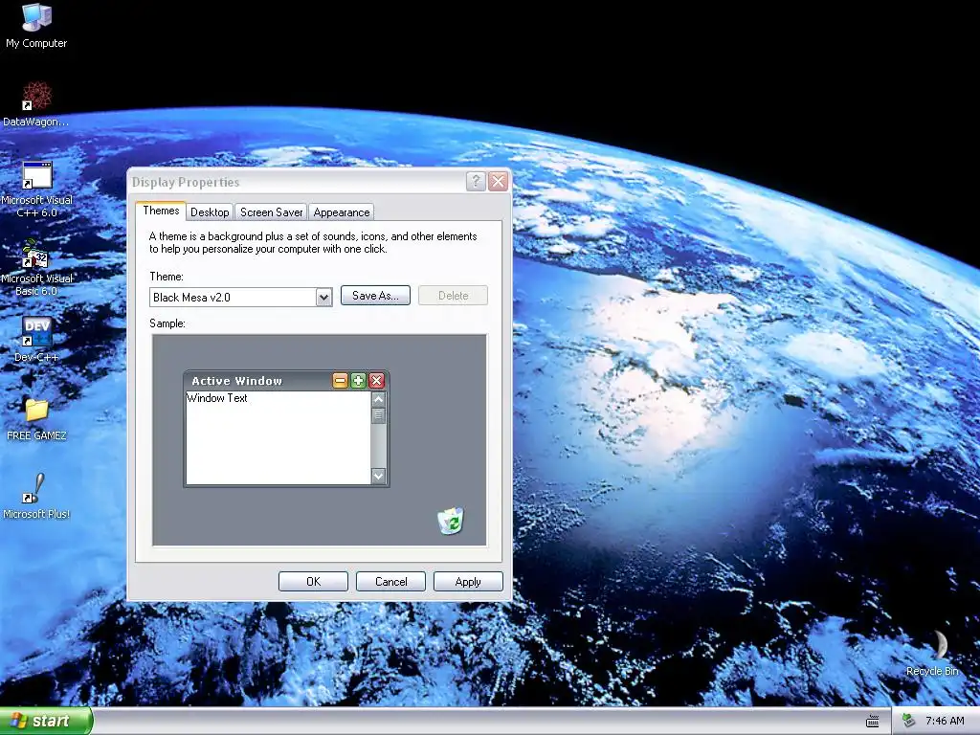
Task: Select the Dev-C++ desktop shortcut
Action: pos(36,340)
